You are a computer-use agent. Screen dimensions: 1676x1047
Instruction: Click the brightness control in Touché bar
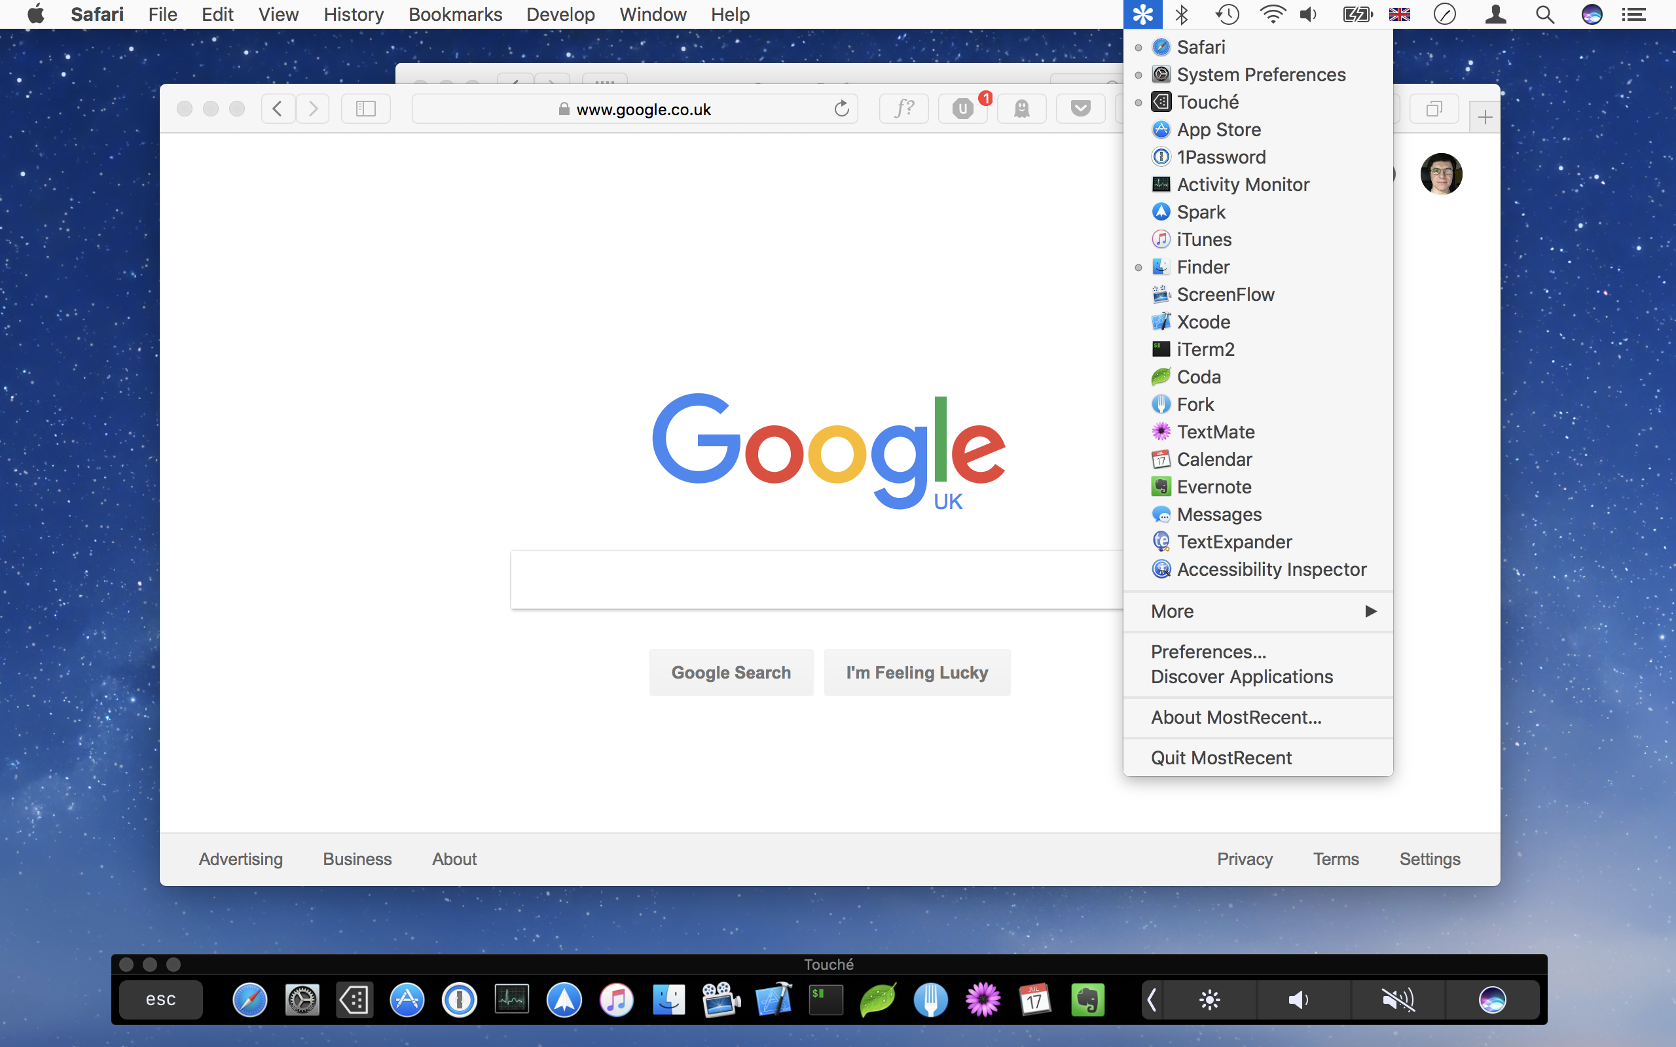click(1210, 999)
